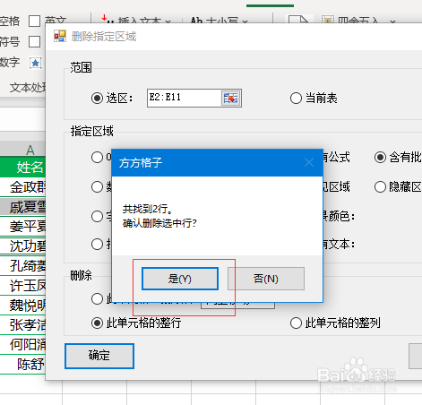Select the cell starting with 许玉
Image resolution: width=422 pixels, height=405 pixels.
tap(22, 285)
